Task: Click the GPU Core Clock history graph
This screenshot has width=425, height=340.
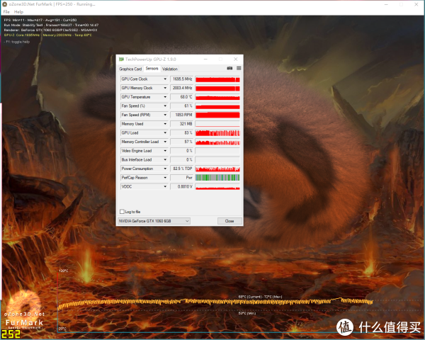Action: click(217, 79)
